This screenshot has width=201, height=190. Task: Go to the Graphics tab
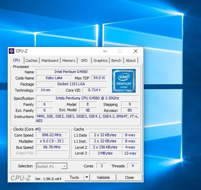(100, 61)
